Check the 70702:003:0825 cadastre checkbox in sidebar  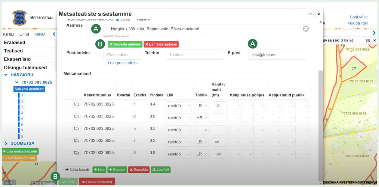[9, 82]
